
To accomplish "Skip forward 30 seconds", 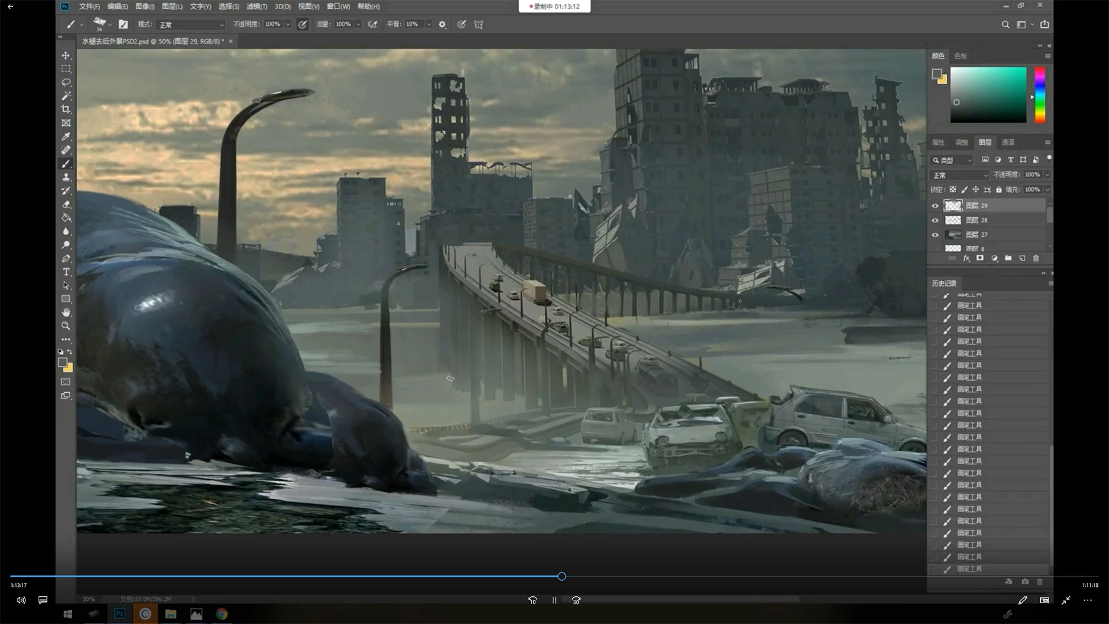I will click(x=576, y=600).
